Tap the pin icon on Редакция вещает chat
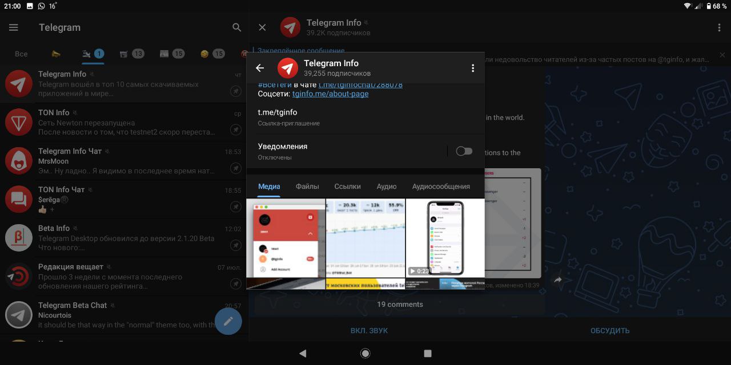This screenshot has height=365, width=731. [236, 283]
